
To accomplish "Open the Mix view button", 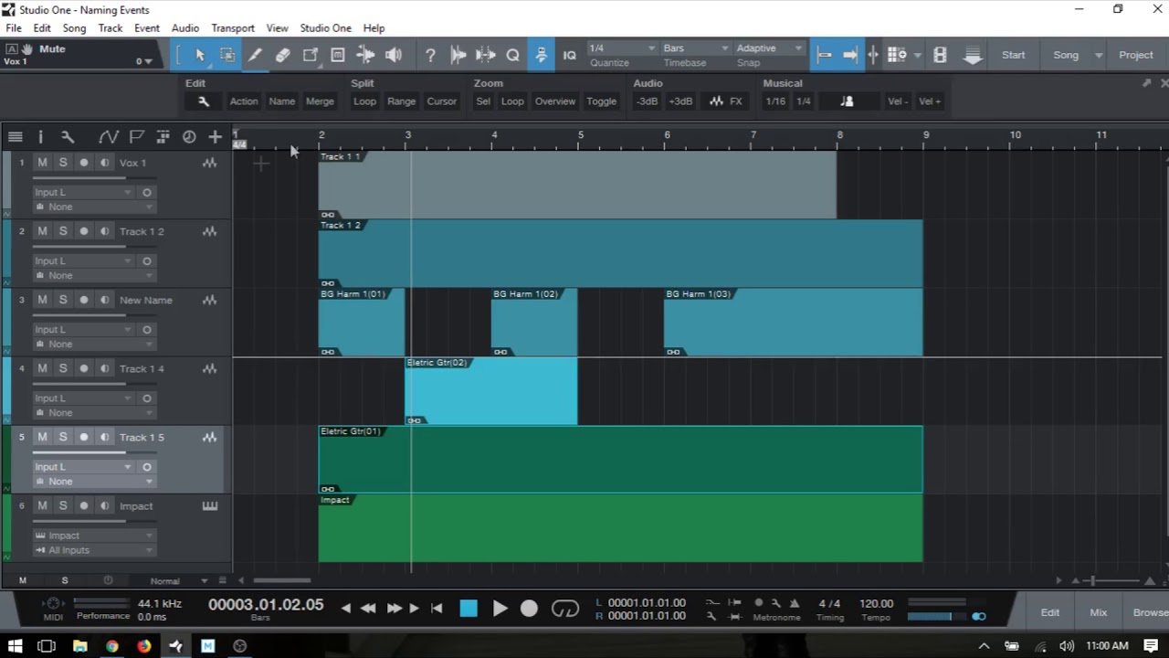I will point(1099,612).
